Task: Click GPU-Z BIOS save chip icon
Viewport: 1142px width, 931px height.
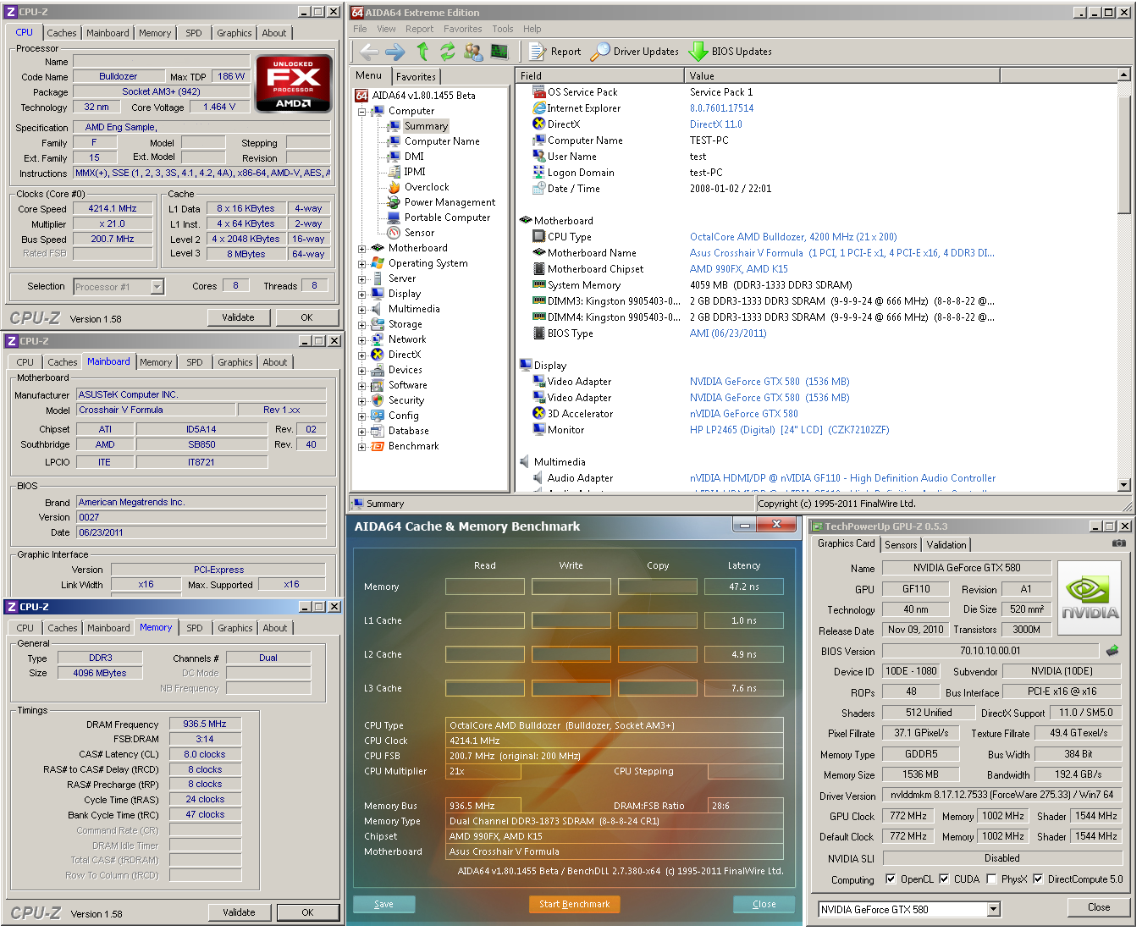Action: (x=1112, y=651)
